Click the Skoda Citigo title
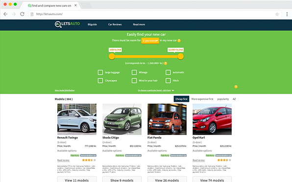292x182 pixels. (x=110, y=138)
